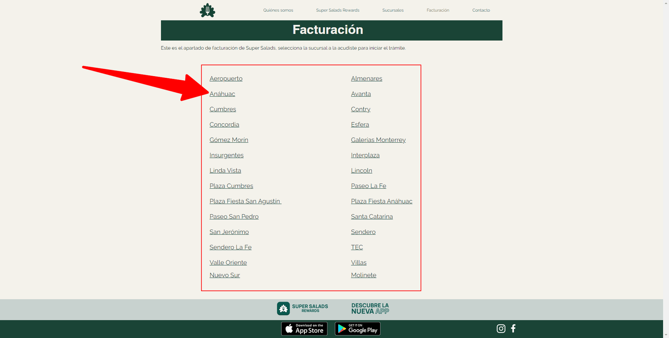Open Super Salads Rewards in top navigation
The height and width of the screenshot is (338, 669).
[x=337, y=10]
